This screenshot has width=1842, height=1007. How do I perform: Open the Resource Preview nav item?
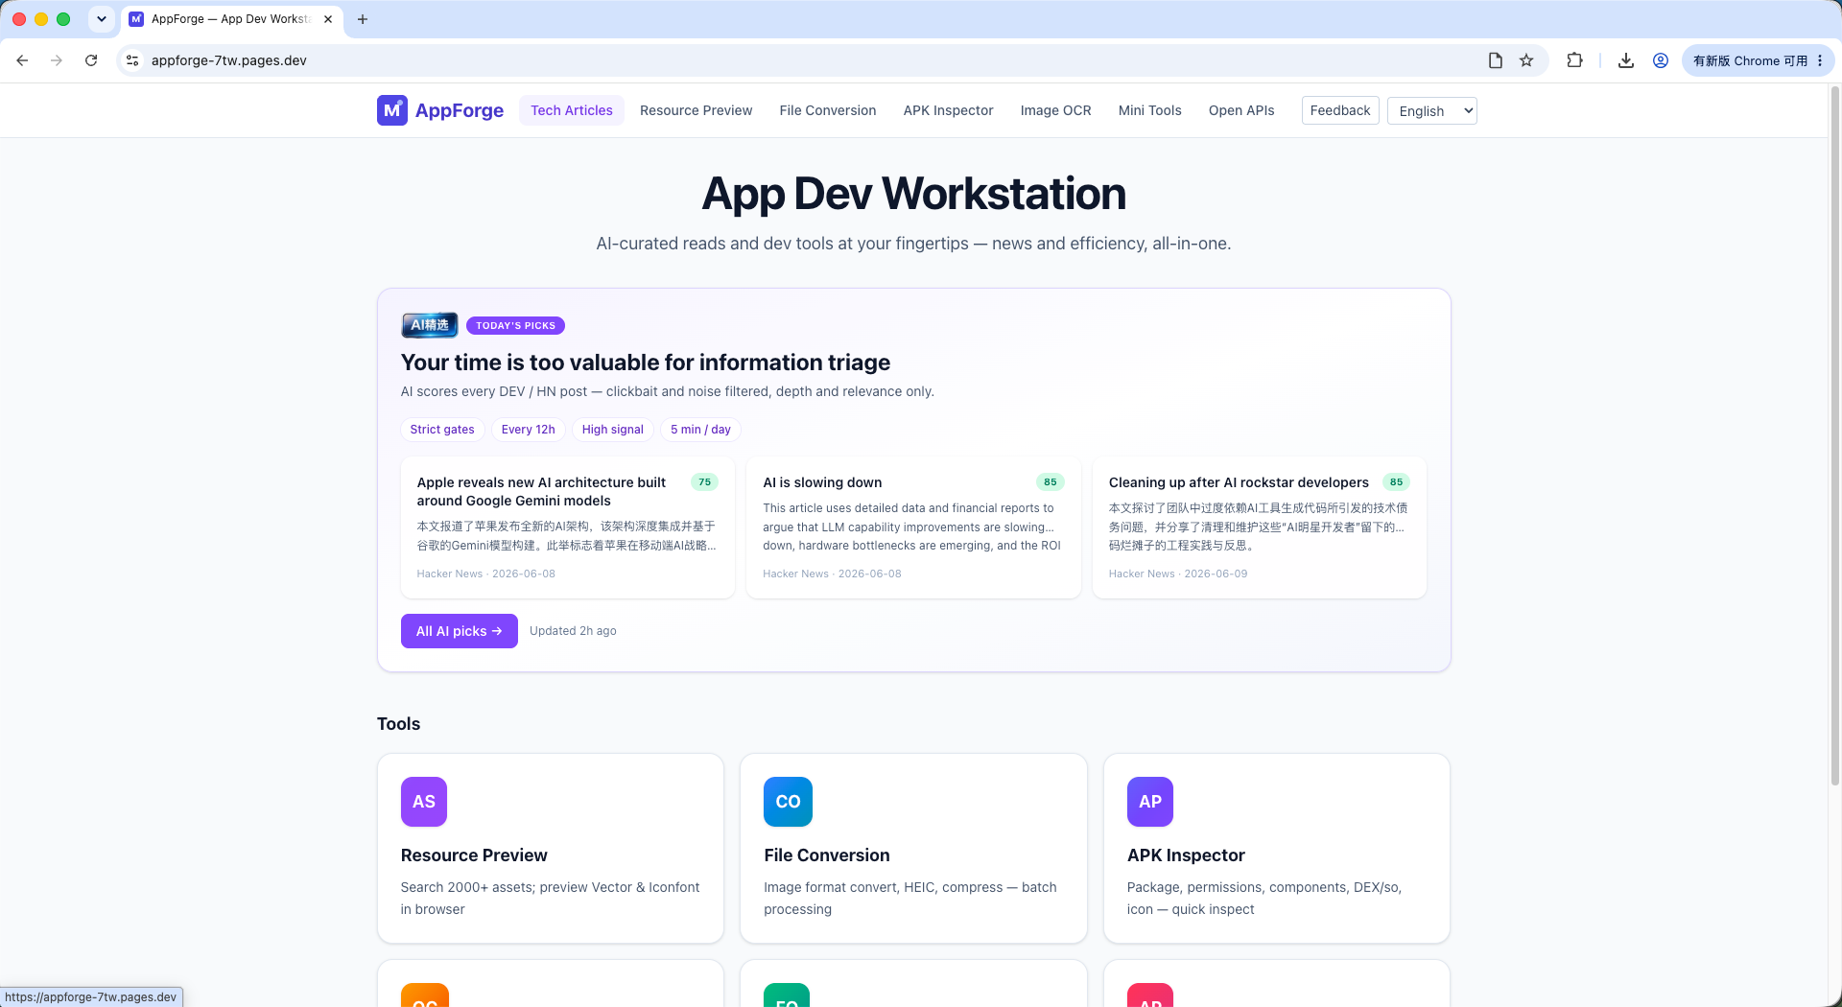pyautogui.click(x=697, y=110)
